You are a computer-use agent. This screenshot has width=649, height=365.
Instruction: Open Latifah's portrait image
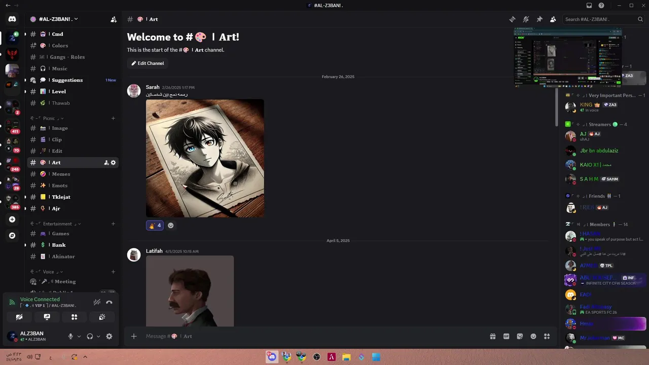190,291
